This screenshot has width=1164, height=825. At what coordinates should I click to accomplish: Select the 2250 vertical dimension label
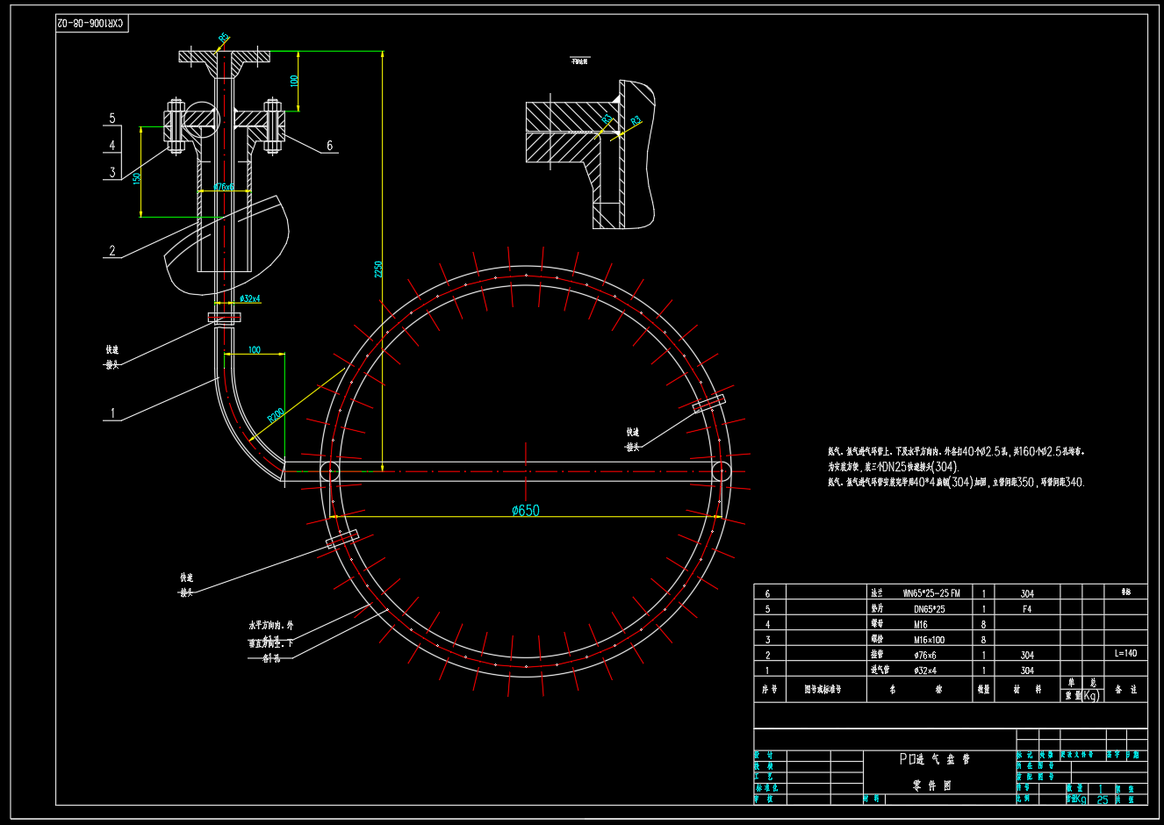point(378,269)
